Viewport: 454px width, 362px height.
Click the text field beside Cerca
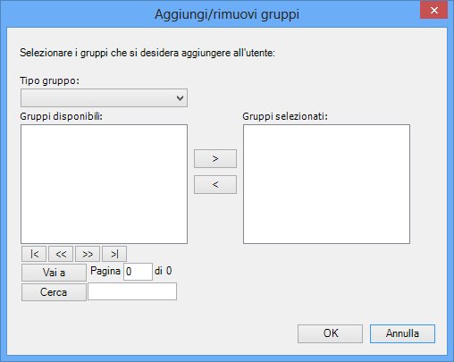click(132, 291)
